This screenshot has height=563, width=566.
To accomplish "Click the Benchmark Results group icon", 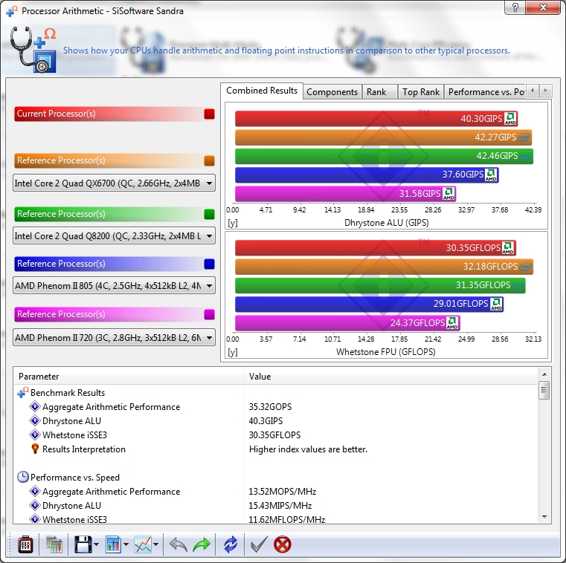I will pos(23,392).
